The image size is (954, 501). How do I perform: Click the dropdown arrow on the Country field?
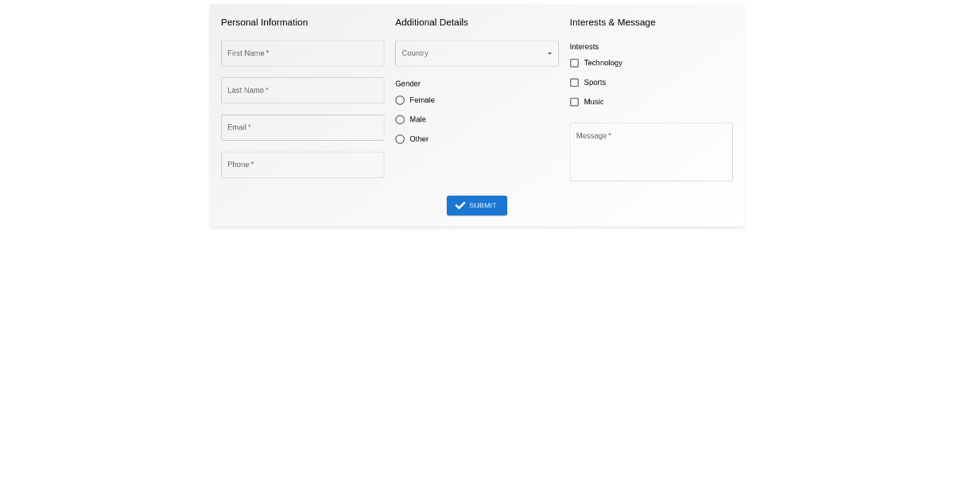click(549, 53)
